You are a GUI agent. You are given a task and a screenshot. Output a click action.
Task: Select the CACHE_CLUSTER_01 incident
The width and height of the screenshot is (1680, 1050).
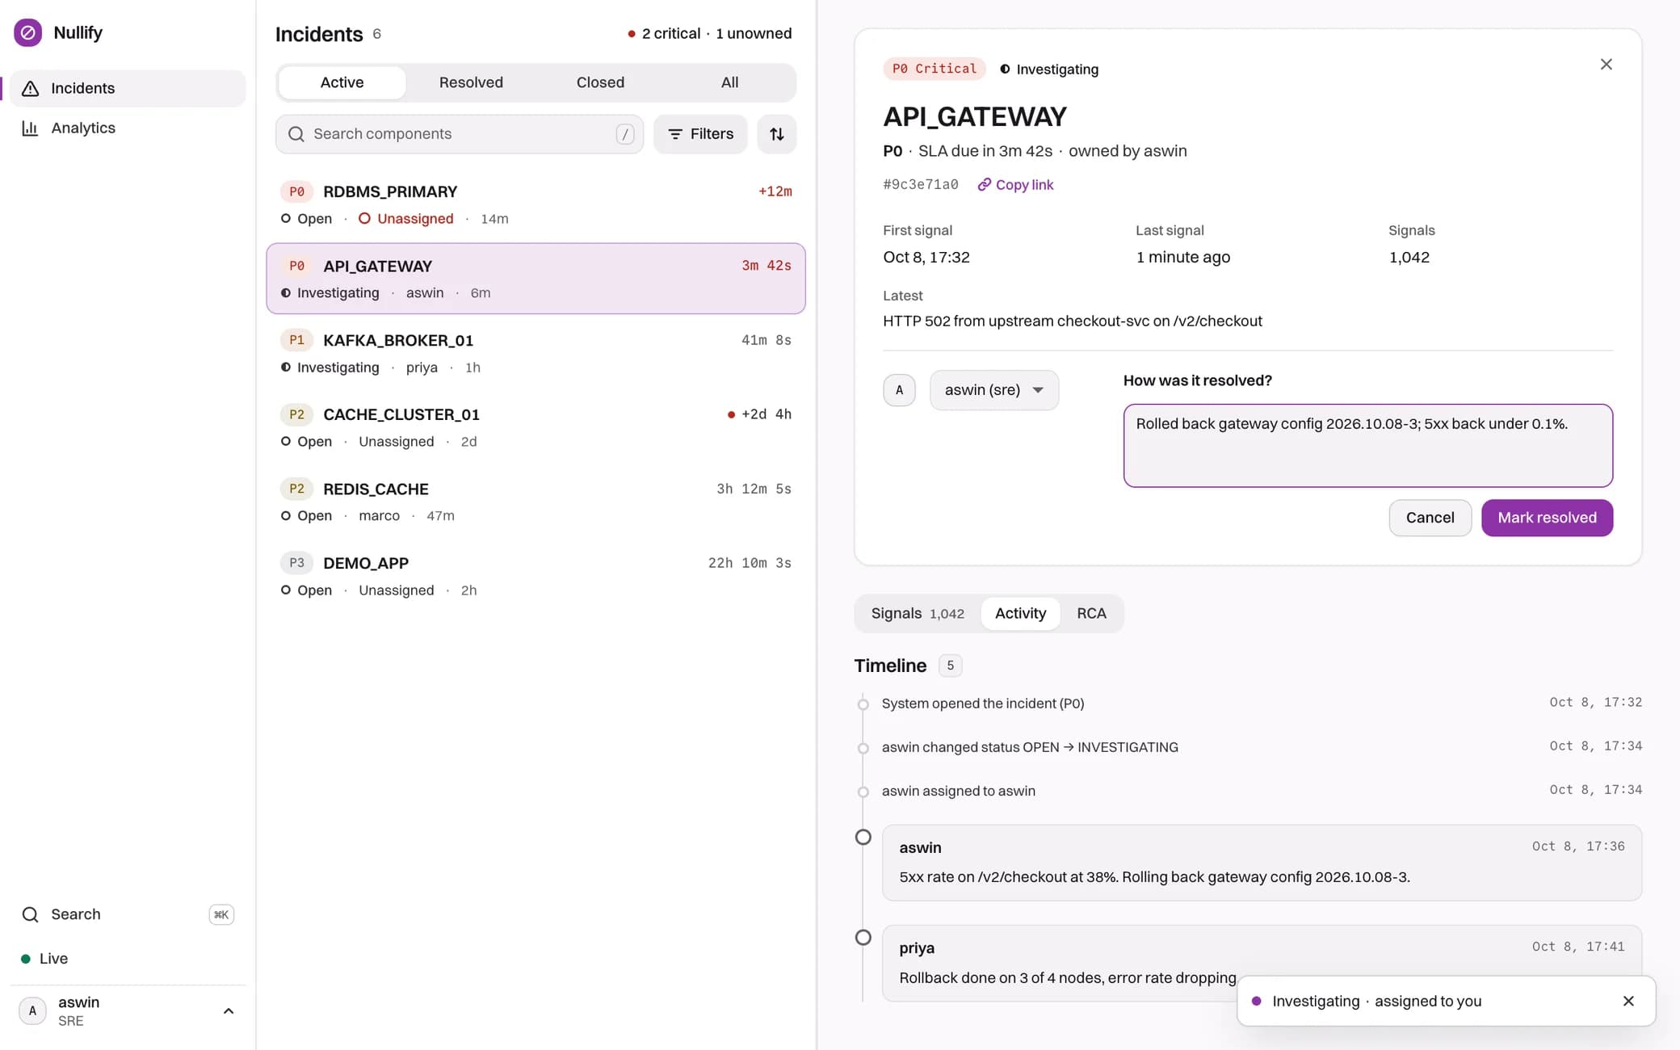(x=535, y=427)
